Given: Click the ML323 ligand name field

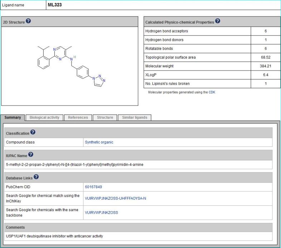Looking at the screenshot, I should (x=55, y=5).
